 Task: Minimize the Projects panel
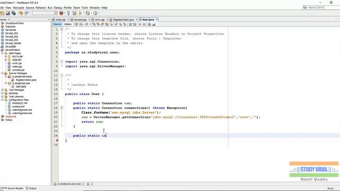pos(48,20)
